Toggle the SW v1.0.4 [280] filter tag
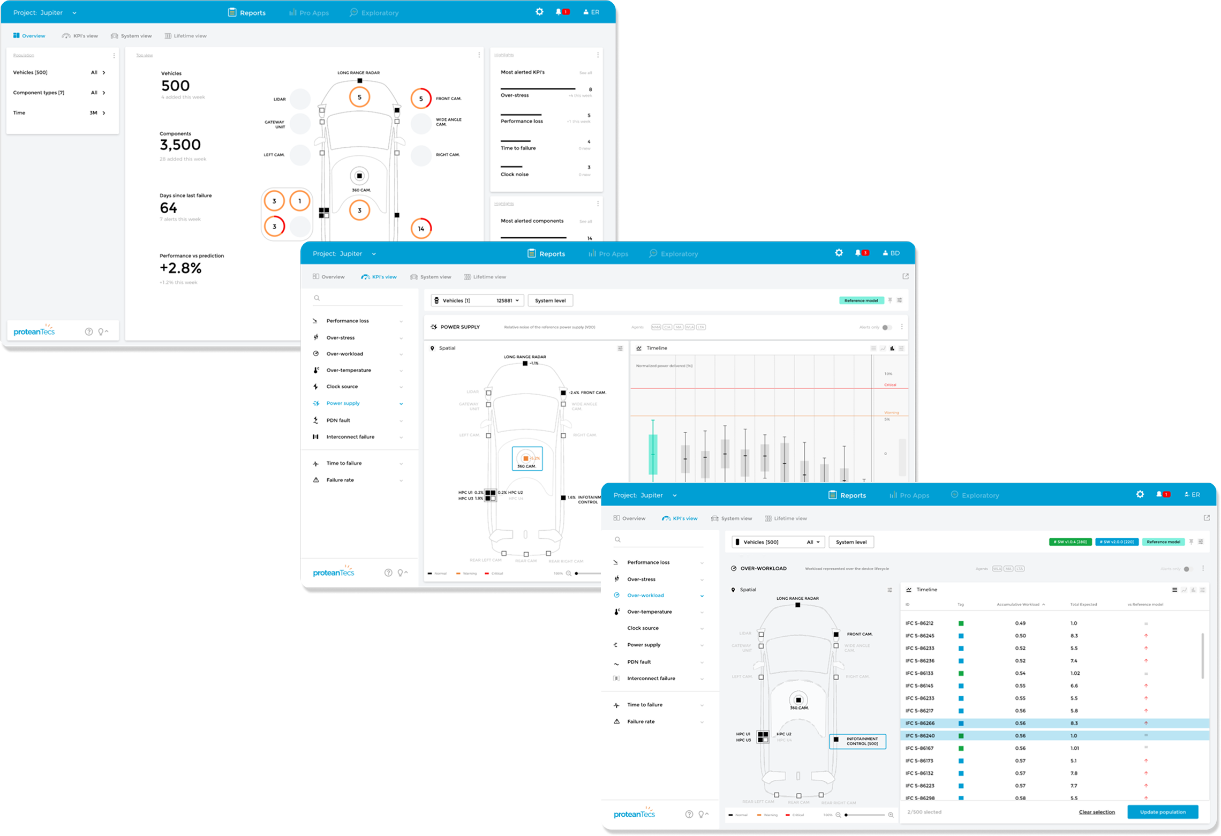 (1069, 541)
